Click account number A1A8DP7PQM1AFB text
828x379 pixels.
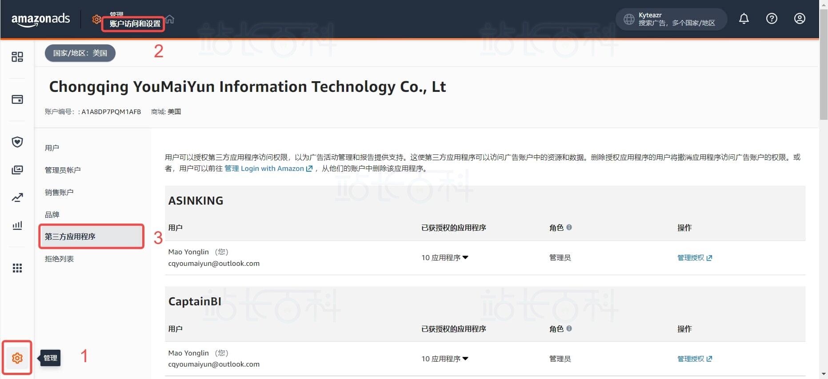pos(111,112)
